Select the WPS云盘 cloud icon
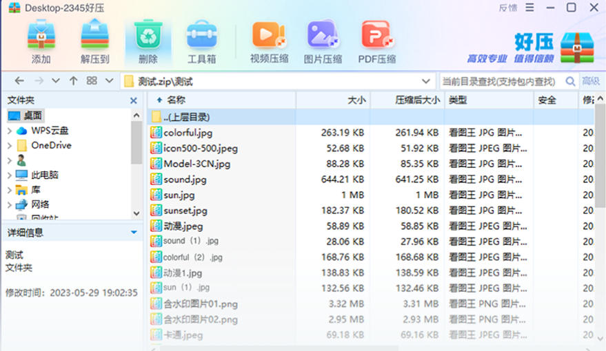Viewport: 606px width, 351px height. click(x=21, y=131)
